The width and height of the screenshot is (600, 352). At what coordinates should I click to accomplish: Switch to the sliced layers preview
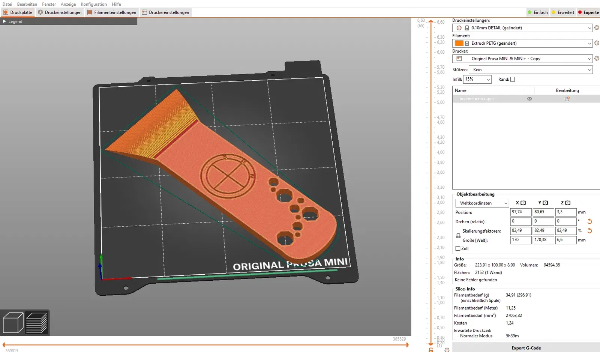[x=36, y=323]
